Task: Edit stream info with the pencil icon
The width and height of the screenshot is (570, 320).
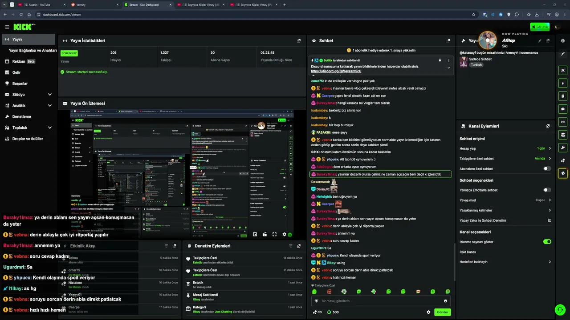Action: 540,40
